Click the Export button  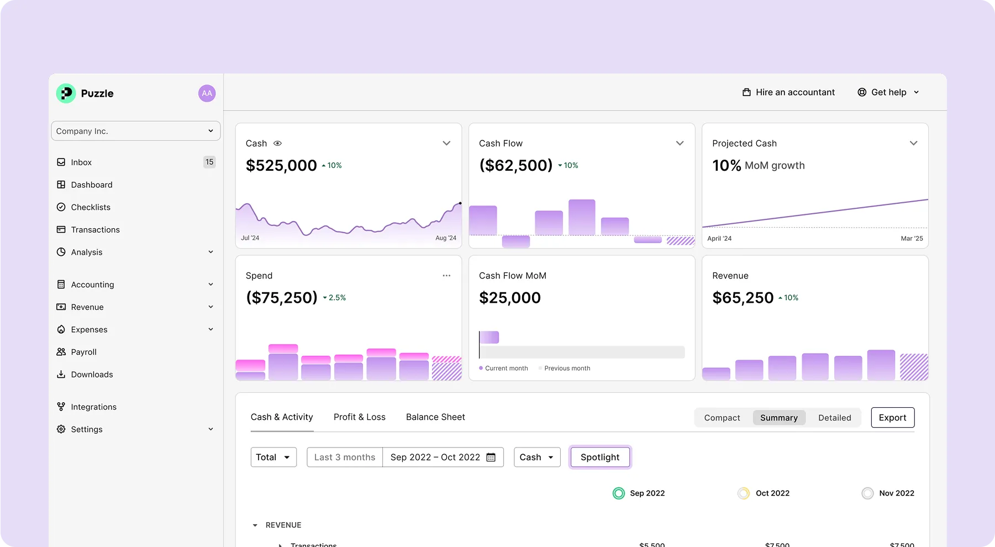tap(892, 418)
